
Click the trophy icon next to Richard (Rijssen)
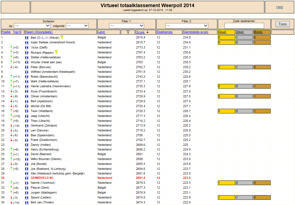[56, 52]
